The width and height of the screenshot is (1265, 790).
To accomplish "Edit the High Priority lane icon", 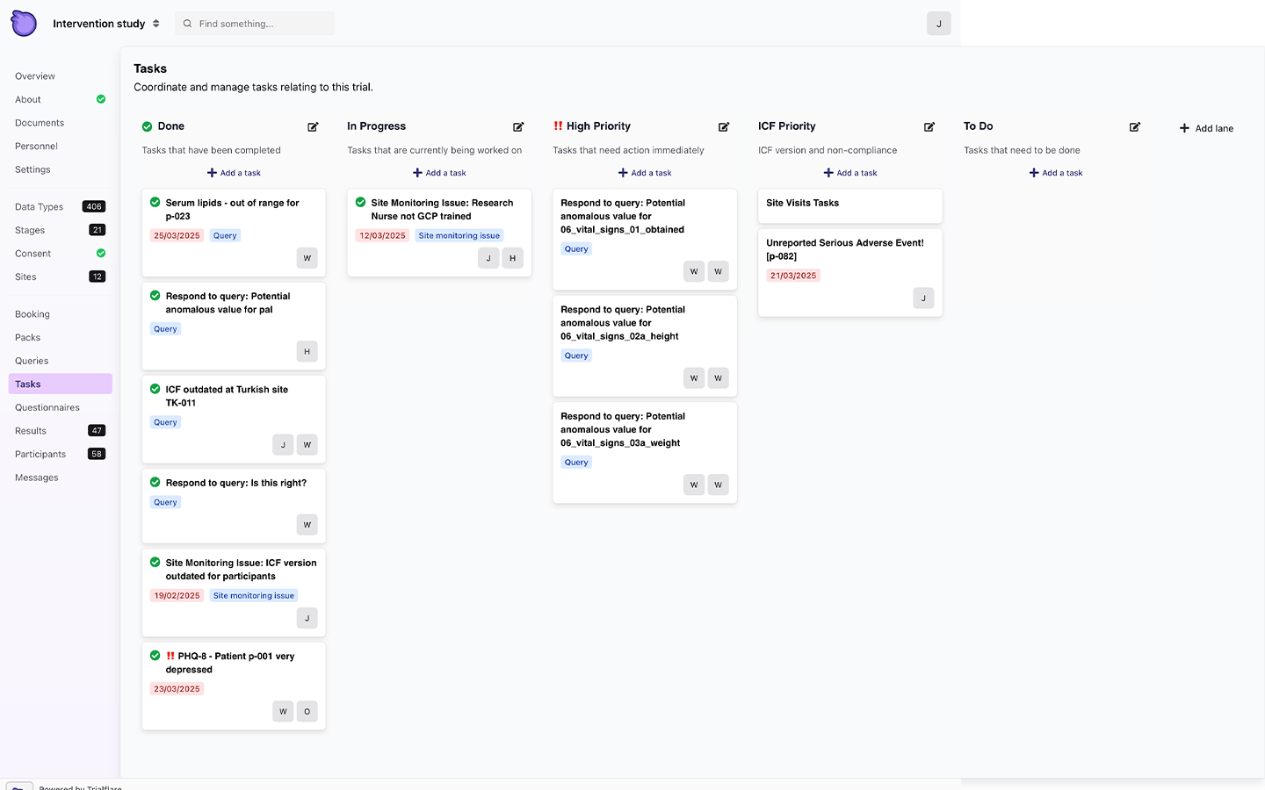I will (724, 127).
